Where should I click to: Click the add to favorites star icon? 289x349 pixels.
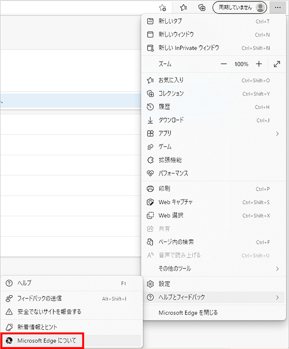pyautogui.click(x=163, y=8)
